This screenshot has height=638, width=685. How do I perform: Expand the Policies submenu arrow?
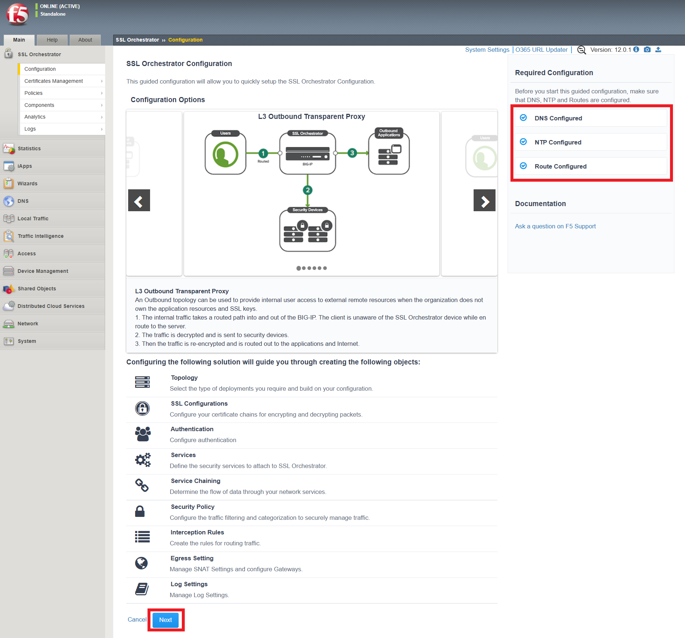tap(102, 93)
